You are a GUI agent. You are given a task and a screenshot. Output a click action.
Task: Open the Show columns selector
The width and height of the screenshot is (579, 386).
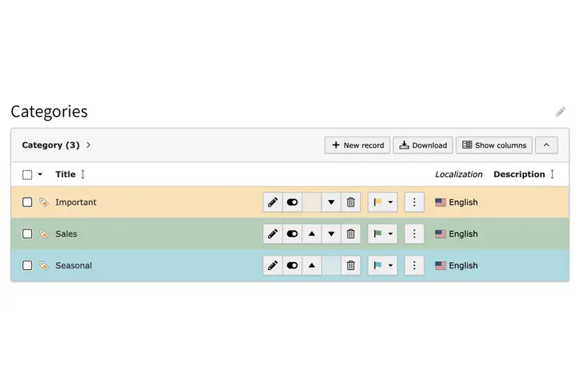494,145
